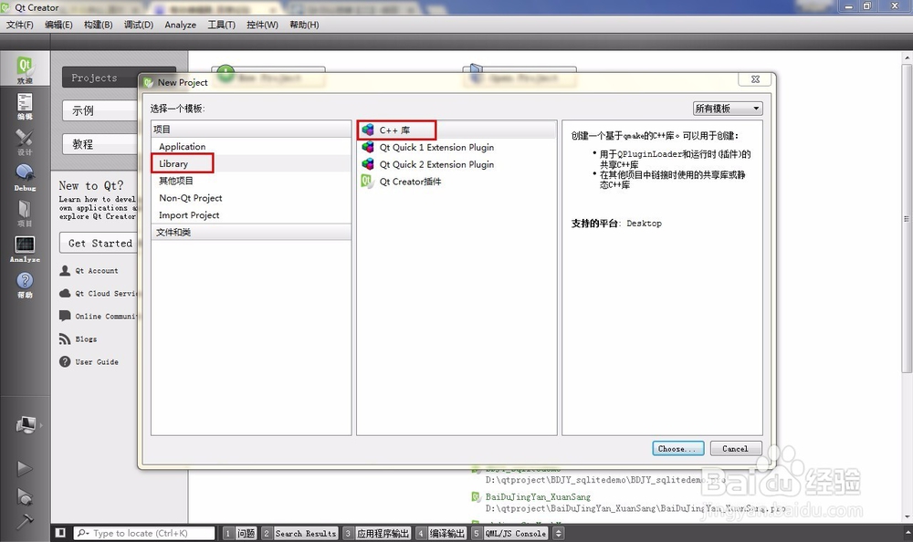Open QML/JS Console pane
Viewport: 913px width, 542px height.
click(509, 533)
